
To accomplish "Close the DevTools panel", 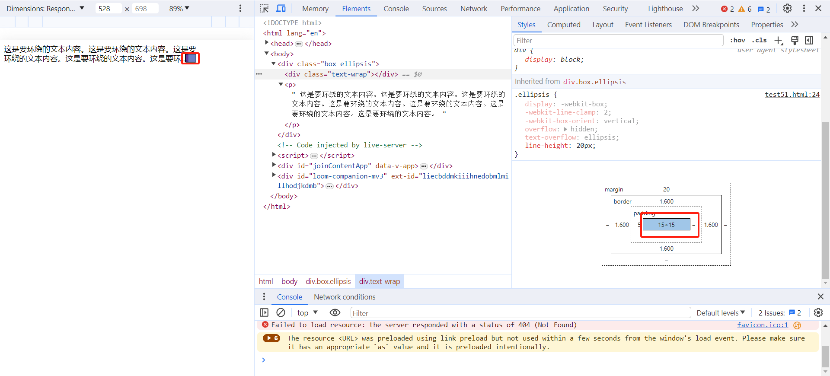I will [818, 9].
